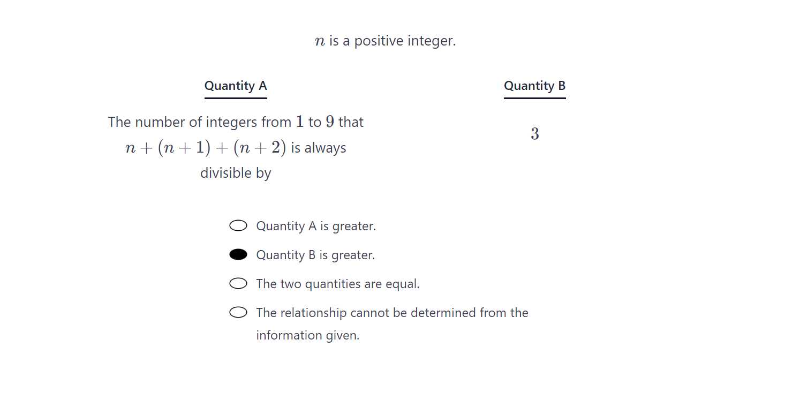The height and width of the screenshot is (400, 800).
Task: Select the 'Quantity A is greater' radio oval
Action: [238, 226]
